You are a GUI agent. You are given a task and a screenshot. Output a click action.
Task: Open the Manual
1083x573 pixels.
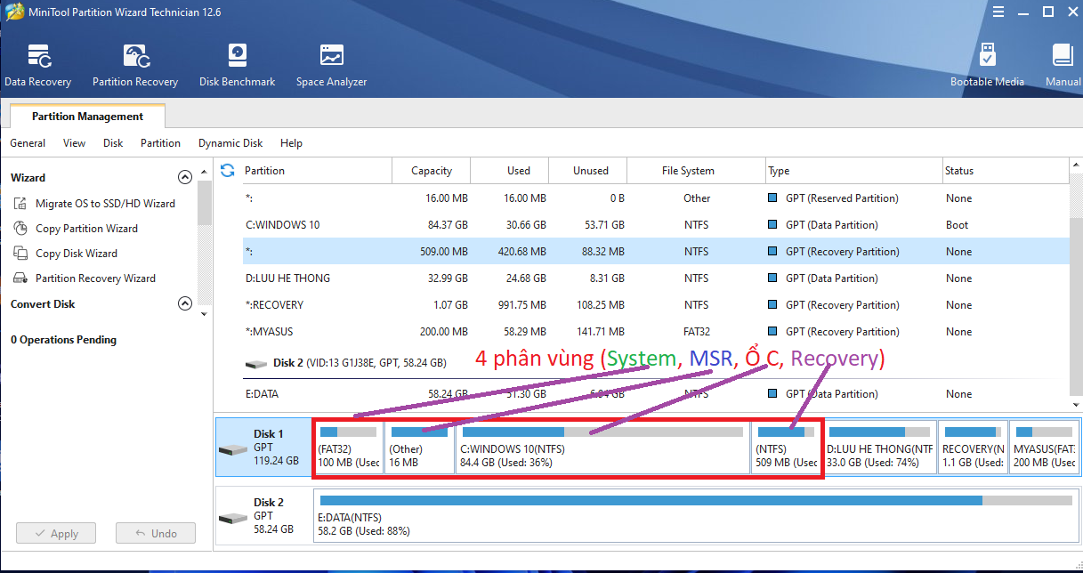[1063, 66]
